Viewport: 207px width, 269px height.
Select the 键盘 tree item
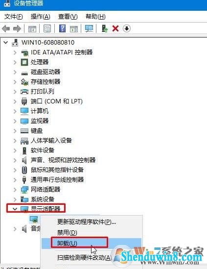[x=37, y=131]
